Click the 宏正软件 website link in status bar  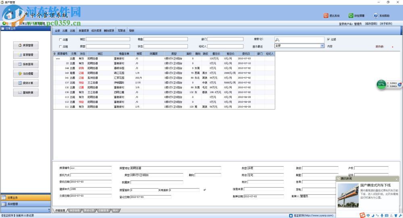tap(313, 216)
